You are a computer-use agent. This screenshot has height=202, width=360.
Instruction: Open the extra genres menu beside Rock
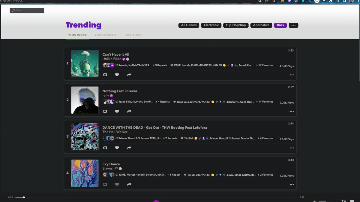click(293, 25)
